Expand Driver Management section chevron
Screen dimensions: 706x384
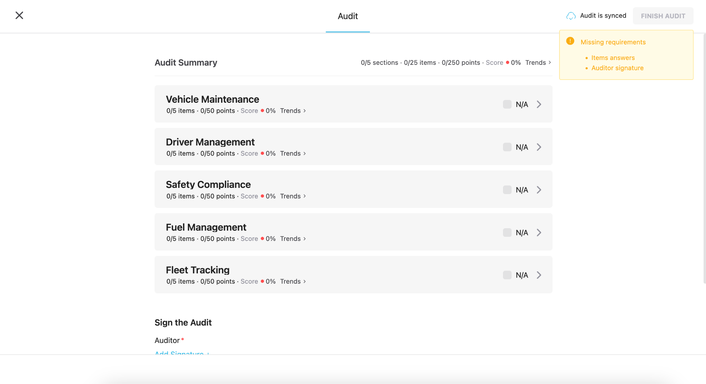pos(539,147)
